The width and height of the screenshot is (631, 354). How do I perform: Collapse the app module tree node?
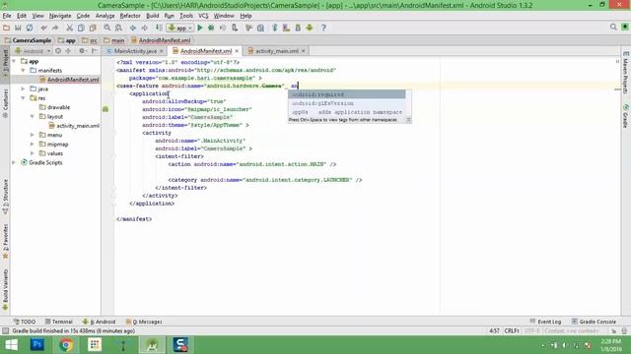point(14,61)
